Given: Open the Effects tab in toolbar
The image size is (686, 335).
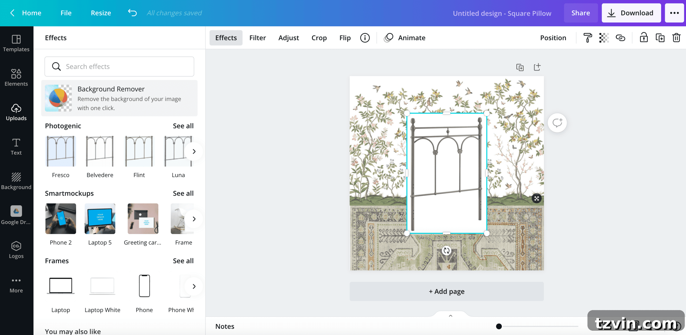Looking at the screenshot, I should pos(226,38).
